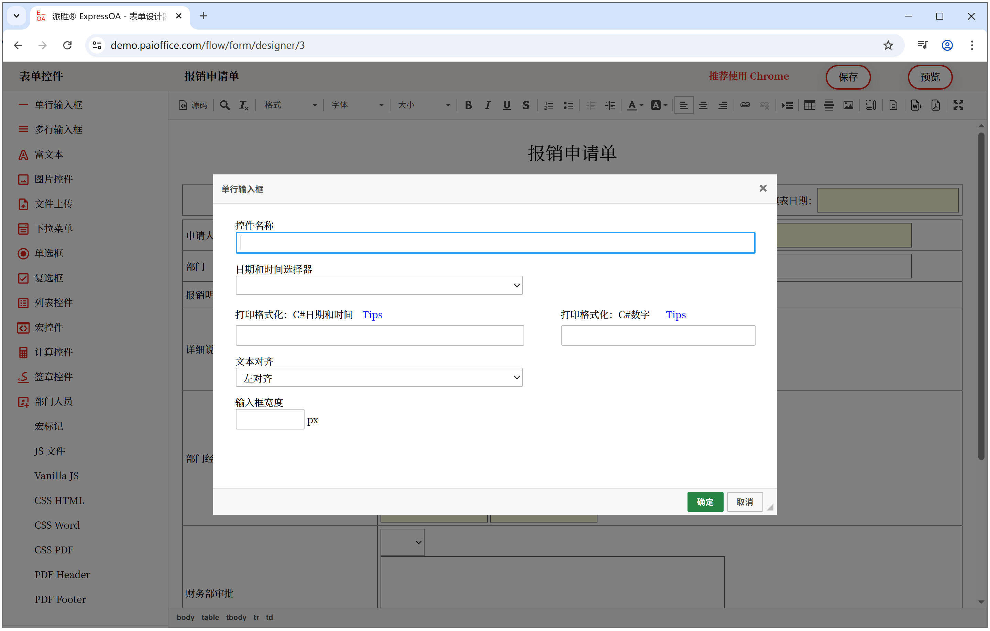Choose CSS HTML in the sidebar list
The image size is (990, 631).
59,501
